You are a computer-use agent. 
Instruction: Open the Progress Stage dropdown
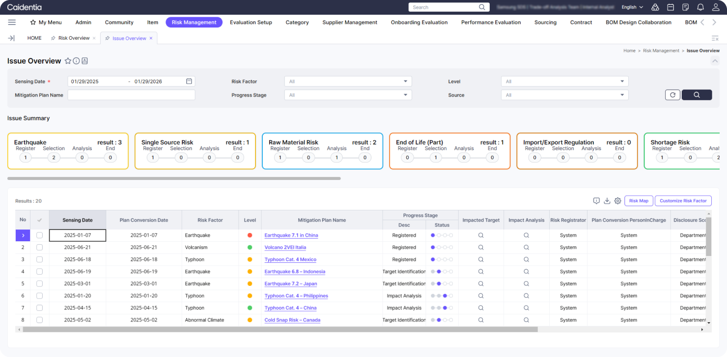(348, 95)
